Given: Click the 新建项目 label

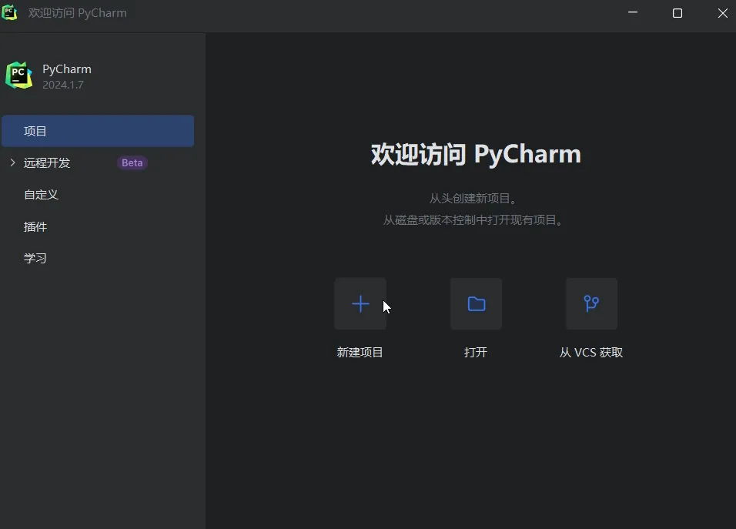Looking at the screenshot, I should 360,353.
